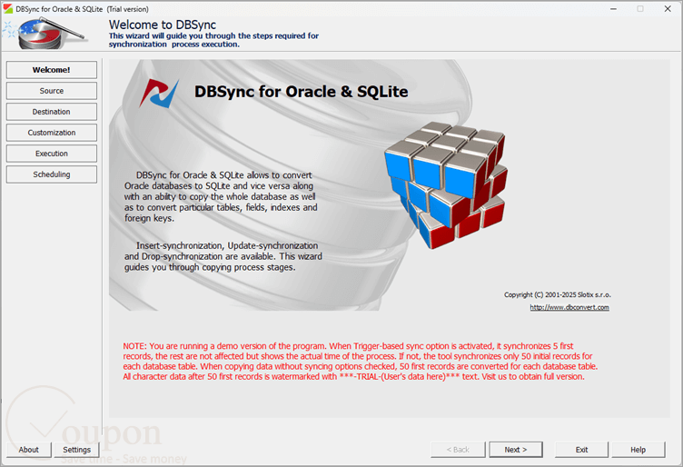This screenshot has width=683, height=467.
Task: Click the About button
Action: [29, 450]
